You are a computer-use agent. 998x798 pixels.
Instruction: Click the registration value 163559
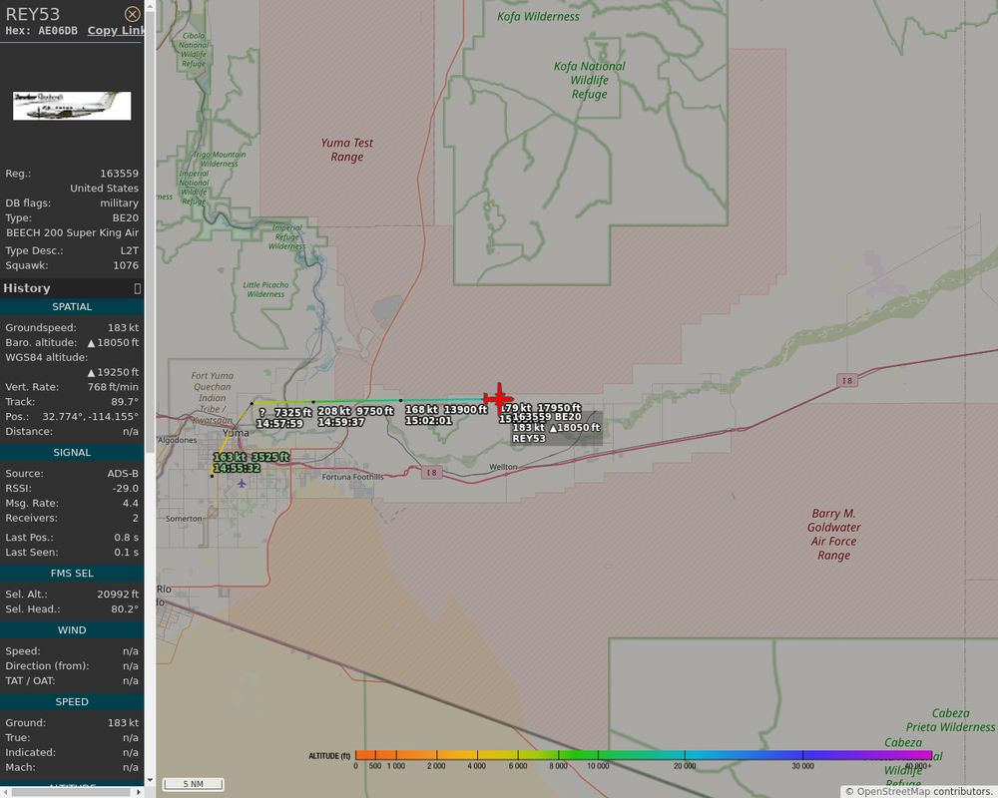point(119,174)
